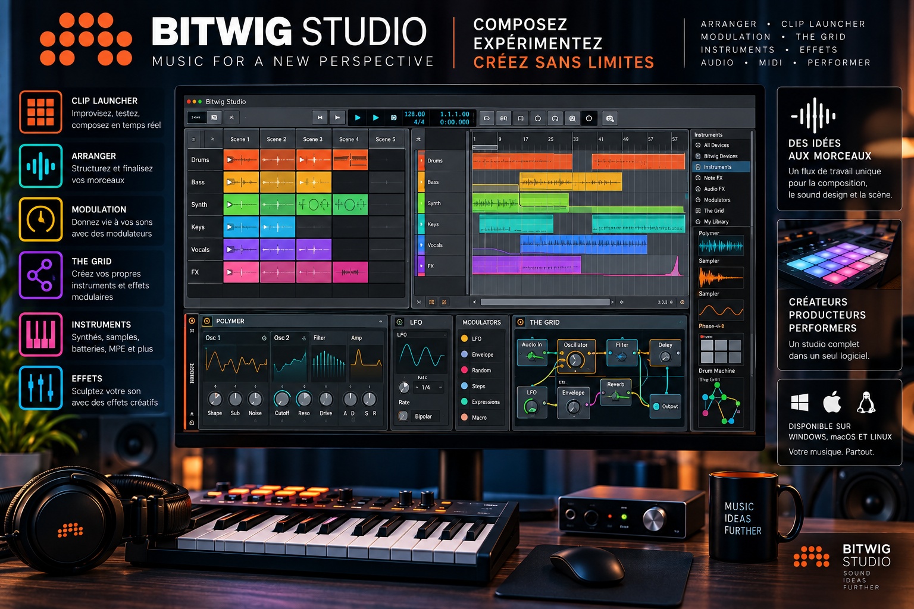Select the Random modulator option

tap(481, 370)
